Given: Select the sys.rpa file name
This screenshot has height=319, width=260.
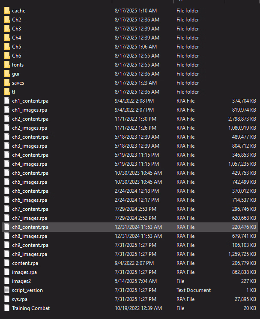Looking at the screenshot, I should (x=20, y=299).
